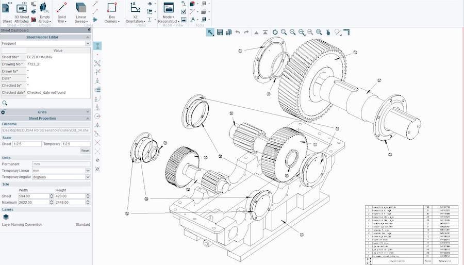Viewport: 464px width, 265px height.
Task: Click the Temporary scale input field
Action: point(75,144)
